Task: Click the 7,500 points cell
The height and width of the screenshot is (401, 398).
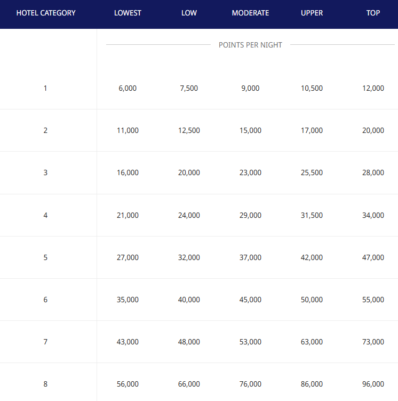Action: [x=189, y=88]
